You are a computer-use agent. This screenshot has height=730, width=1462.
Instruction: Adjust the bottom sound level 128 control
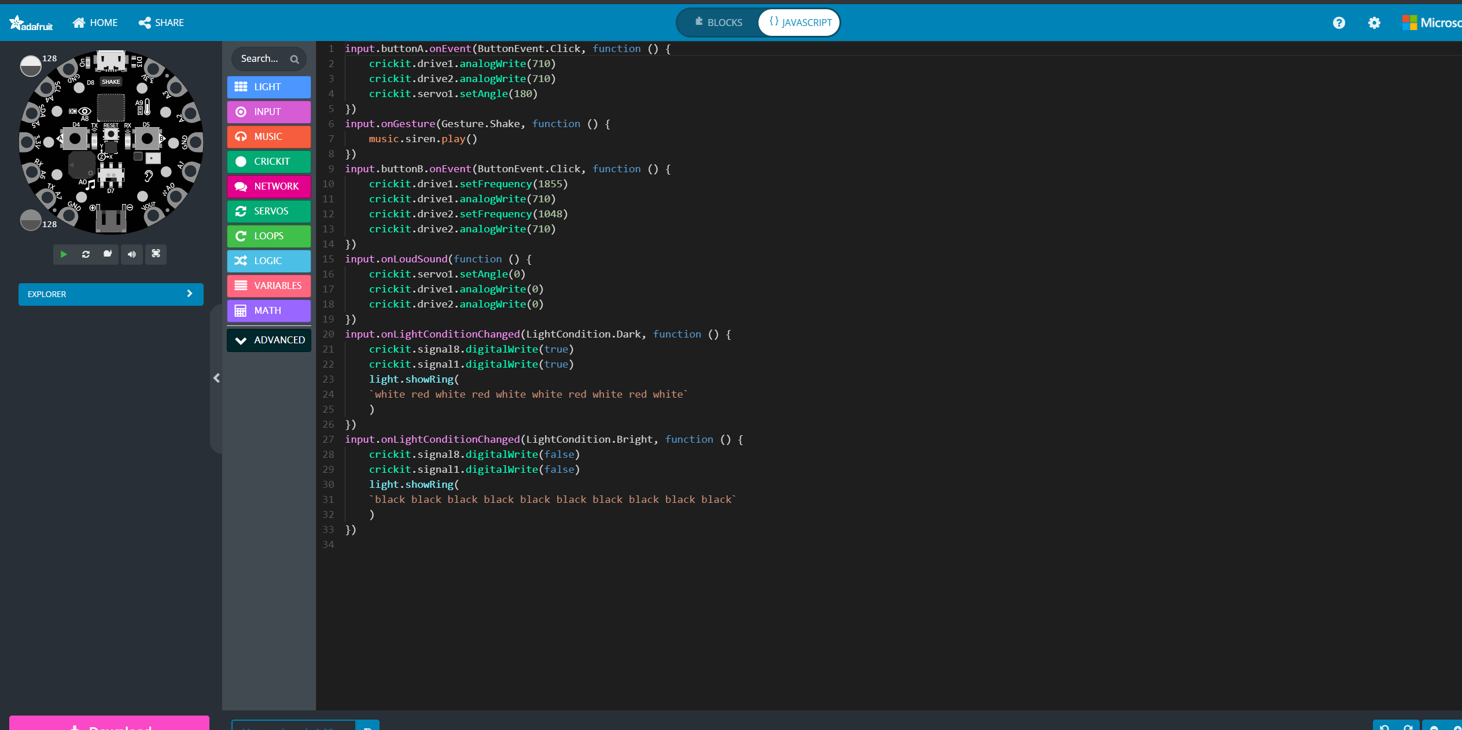click(x=31, y=220)
